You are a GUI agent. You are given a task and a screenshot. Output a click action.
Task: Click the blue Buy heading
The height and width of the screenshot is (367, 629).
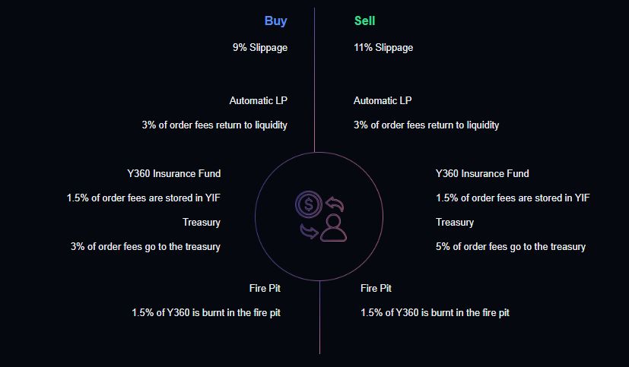275,21
